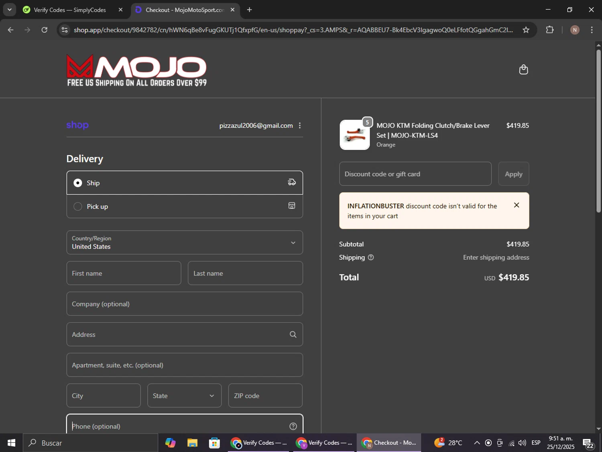Screen dimensions: 602x452
Task: Go back to the previous page
Action: (x=10, y=30)
